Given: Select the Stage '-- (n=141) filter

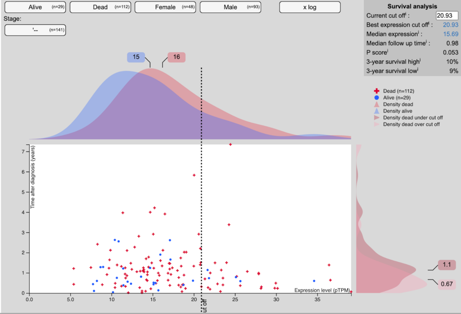Looking at the screenshot, I should coord(35,30).
